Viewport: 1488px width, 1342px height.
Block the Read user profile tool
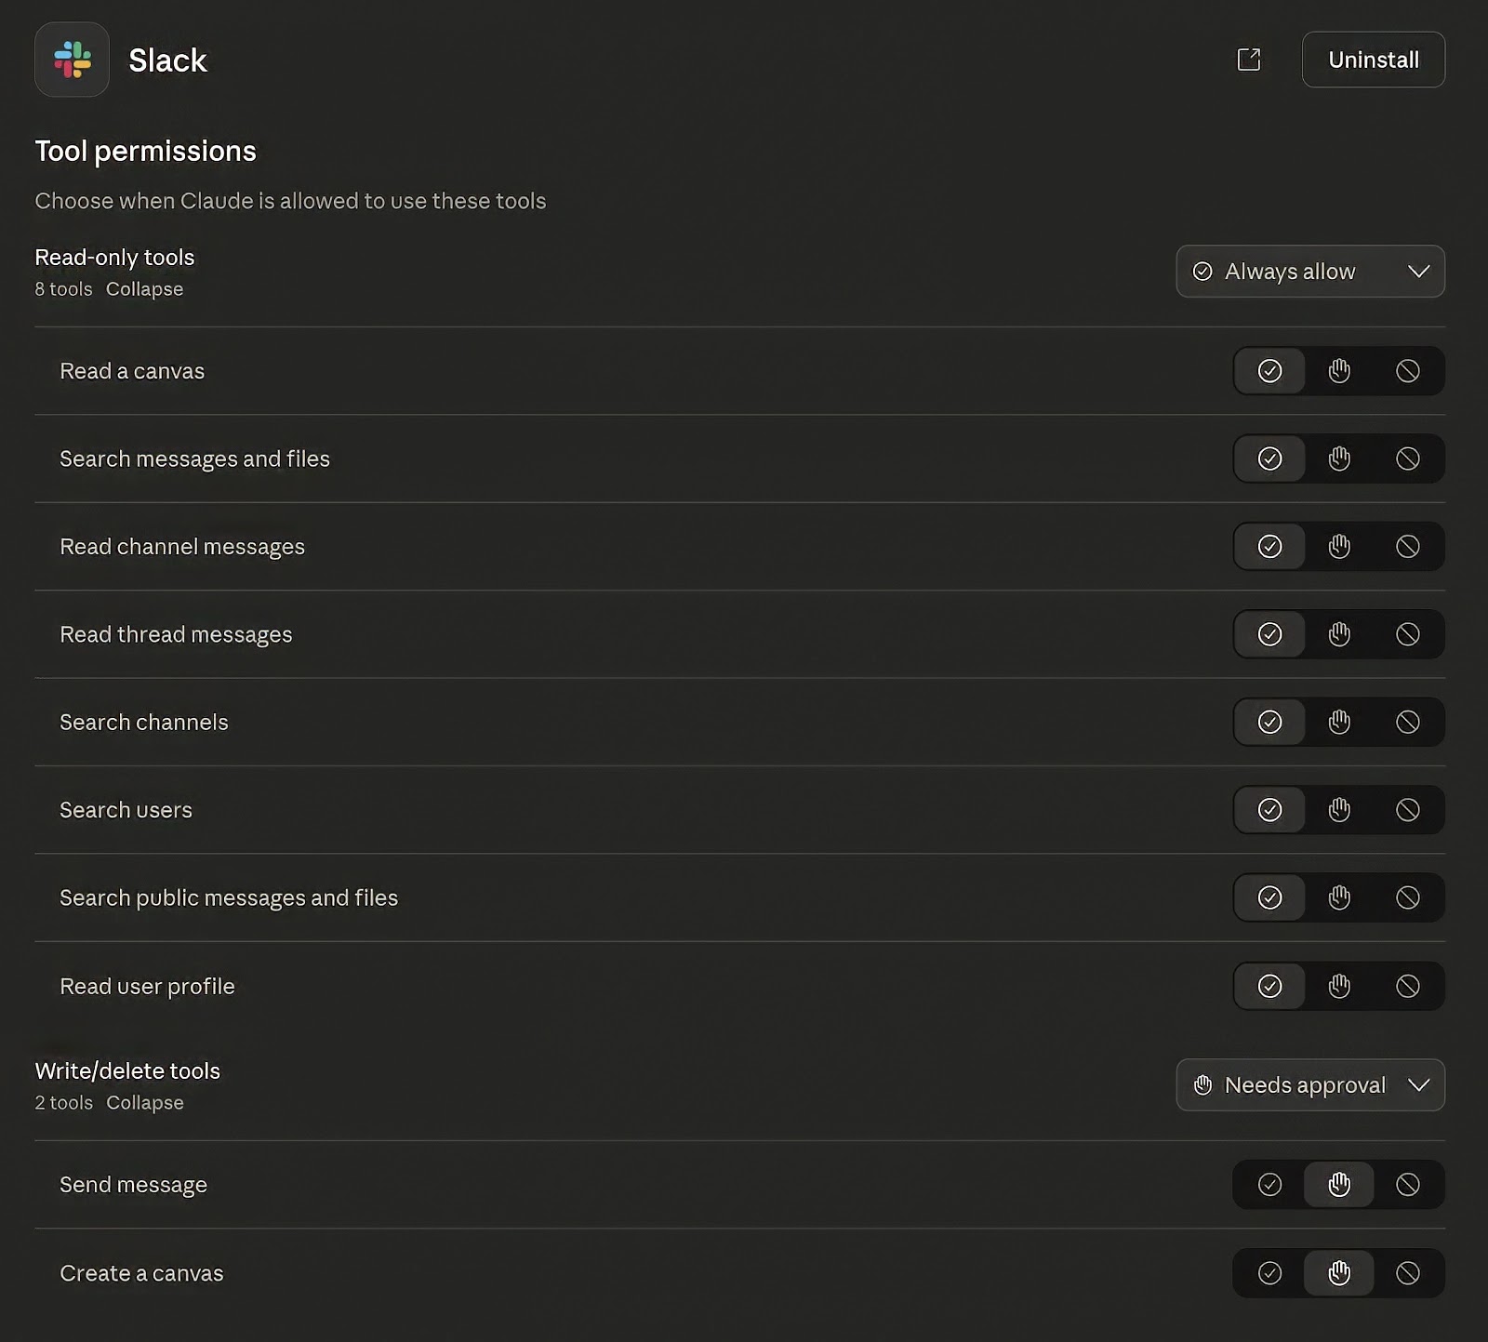pos(1408,986)
